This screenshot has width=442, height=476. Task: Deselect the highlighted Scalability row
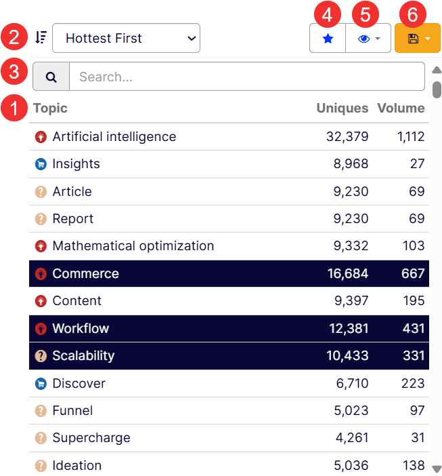229,356
